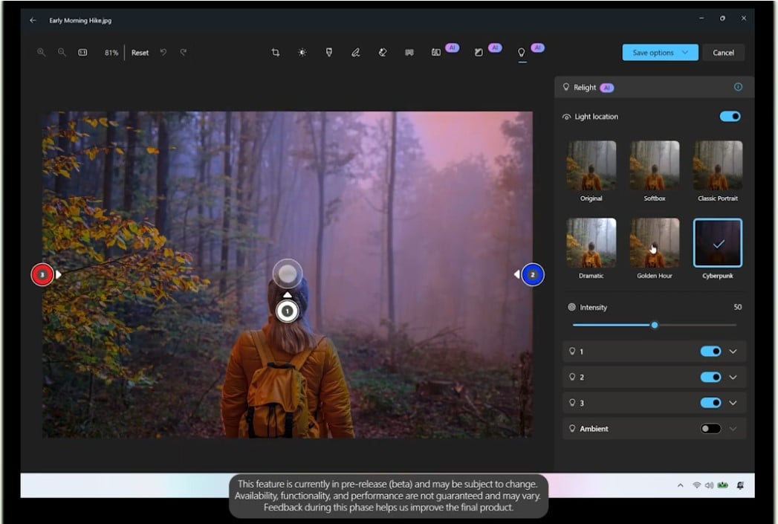Click the back arrow on Early Morning Hike

(31, 20)
